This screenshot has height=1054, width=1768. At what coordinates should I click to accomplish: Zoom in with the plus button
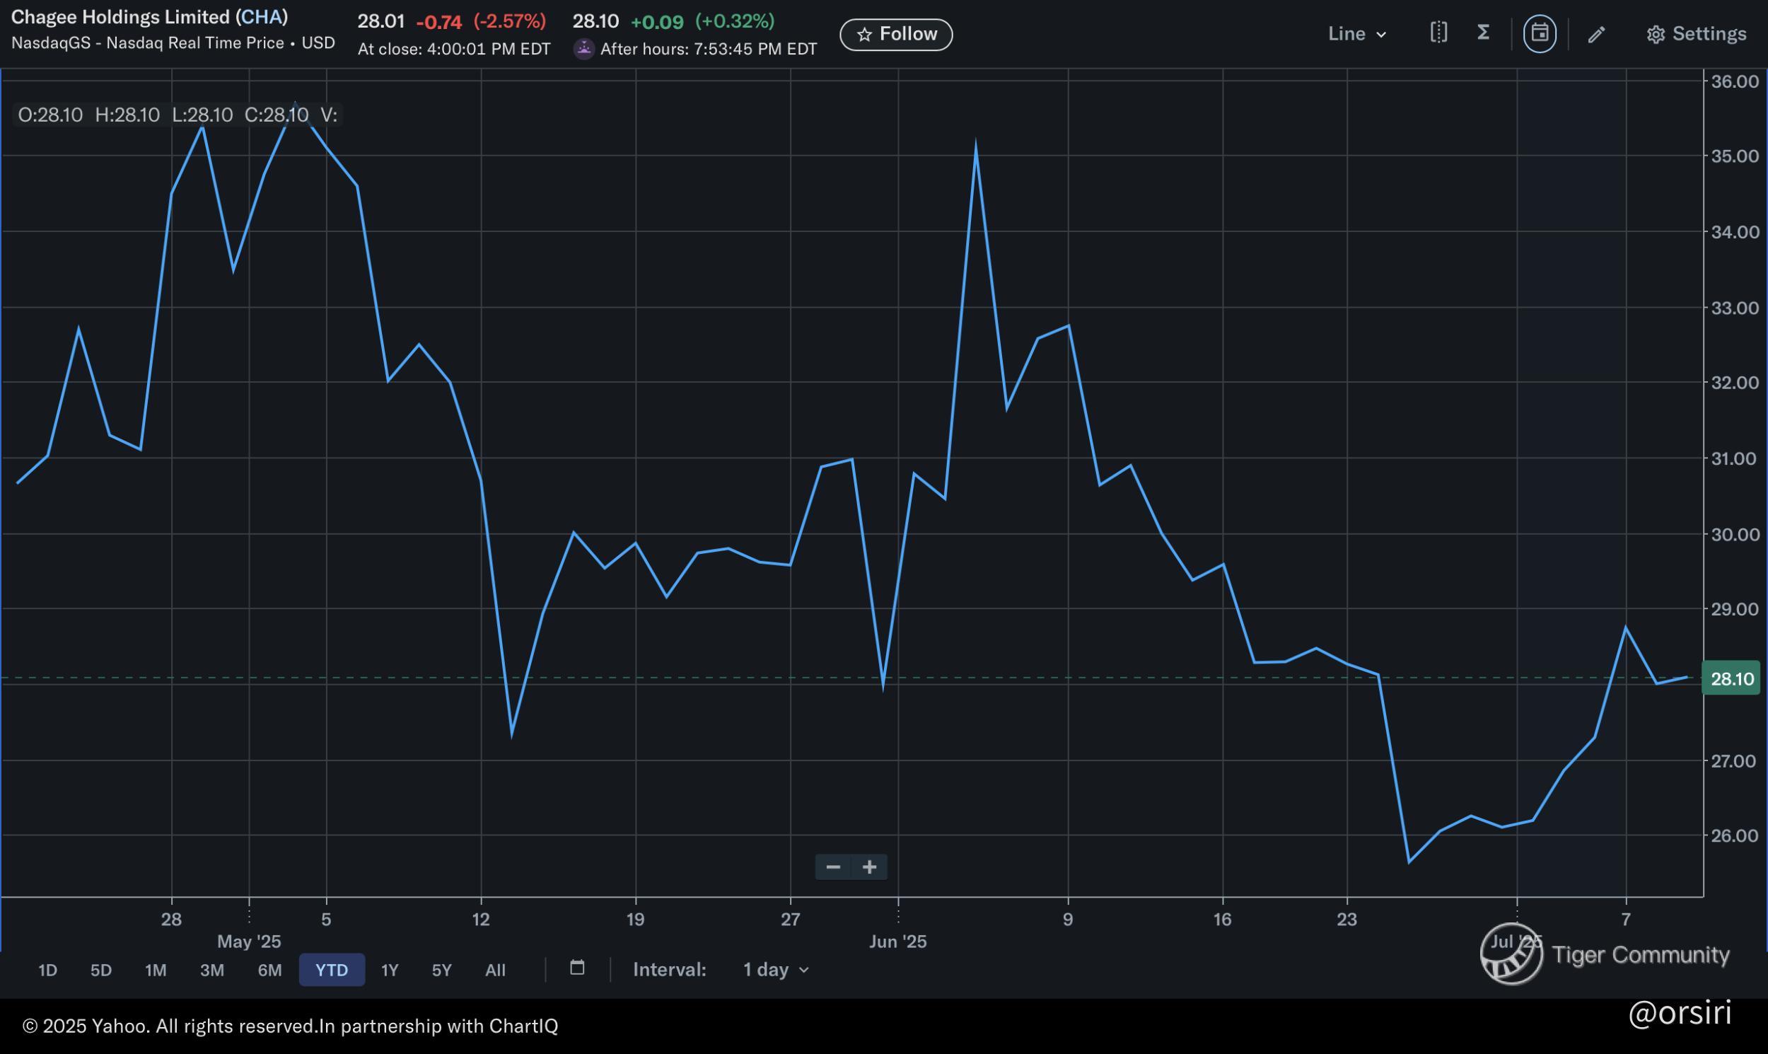(869, 867)
